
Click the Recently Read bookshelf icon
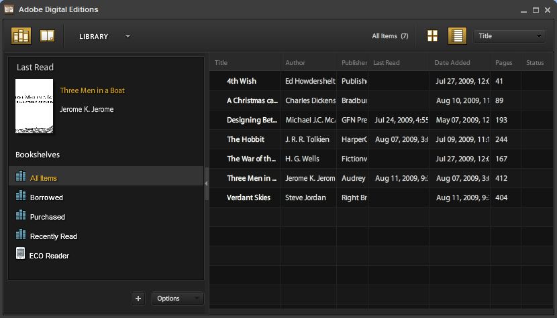21,234
